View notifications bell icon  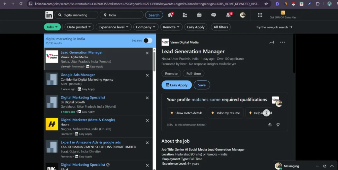pos(228,15)
